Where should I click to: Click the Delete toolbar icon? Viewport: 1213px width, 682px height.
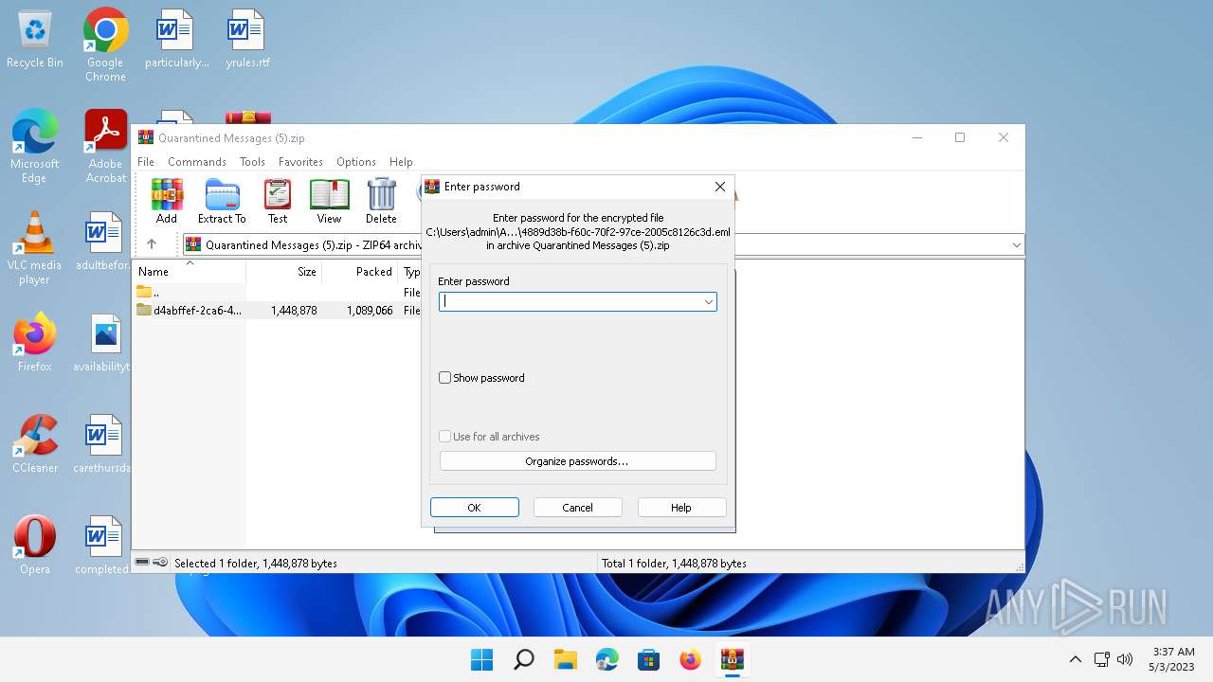pos(381,201)
